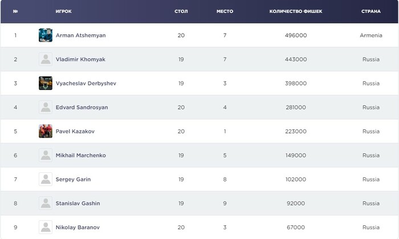Sort by the СТРАНА column header

coord(370,11)
